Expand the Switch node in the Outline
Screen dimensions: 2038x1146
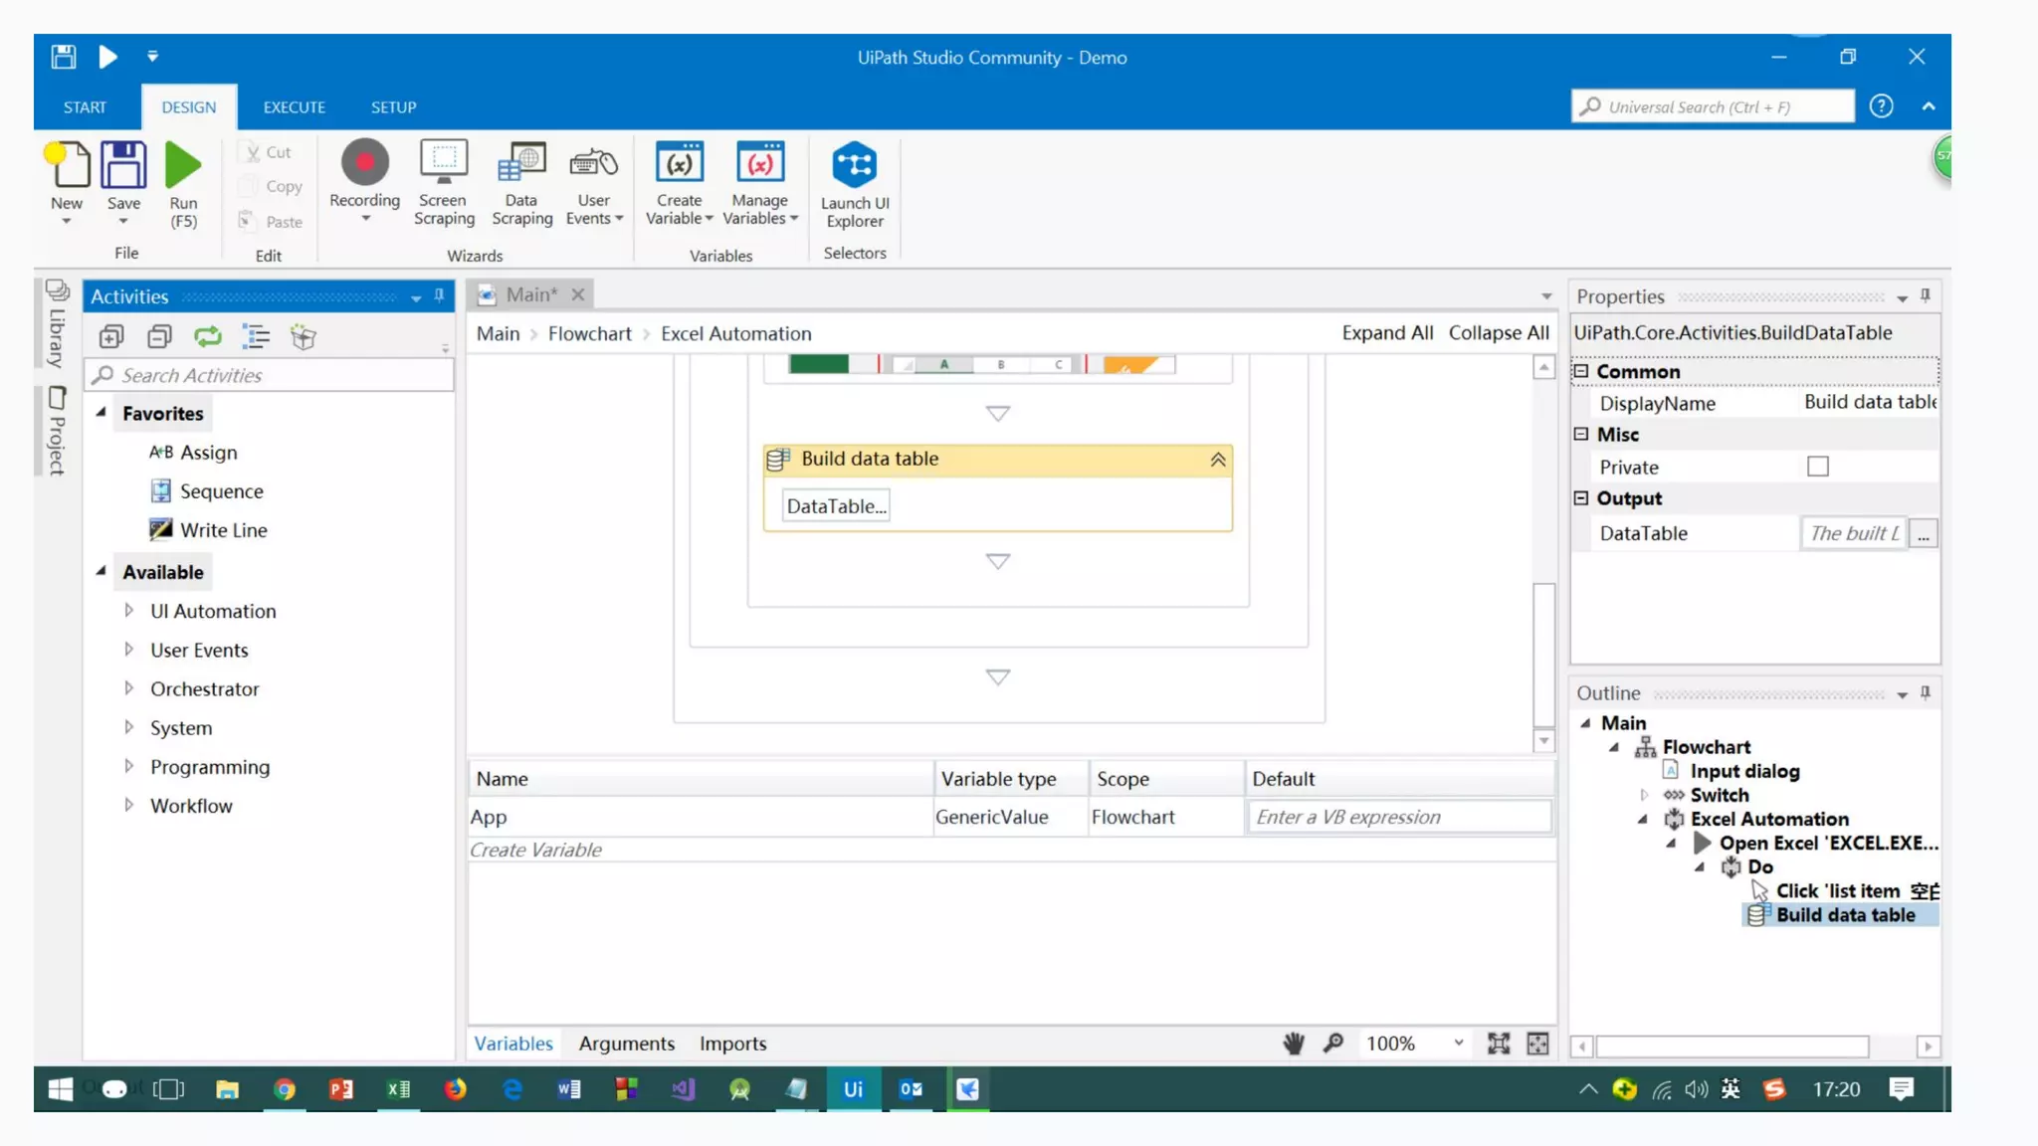coord(1644,795)
